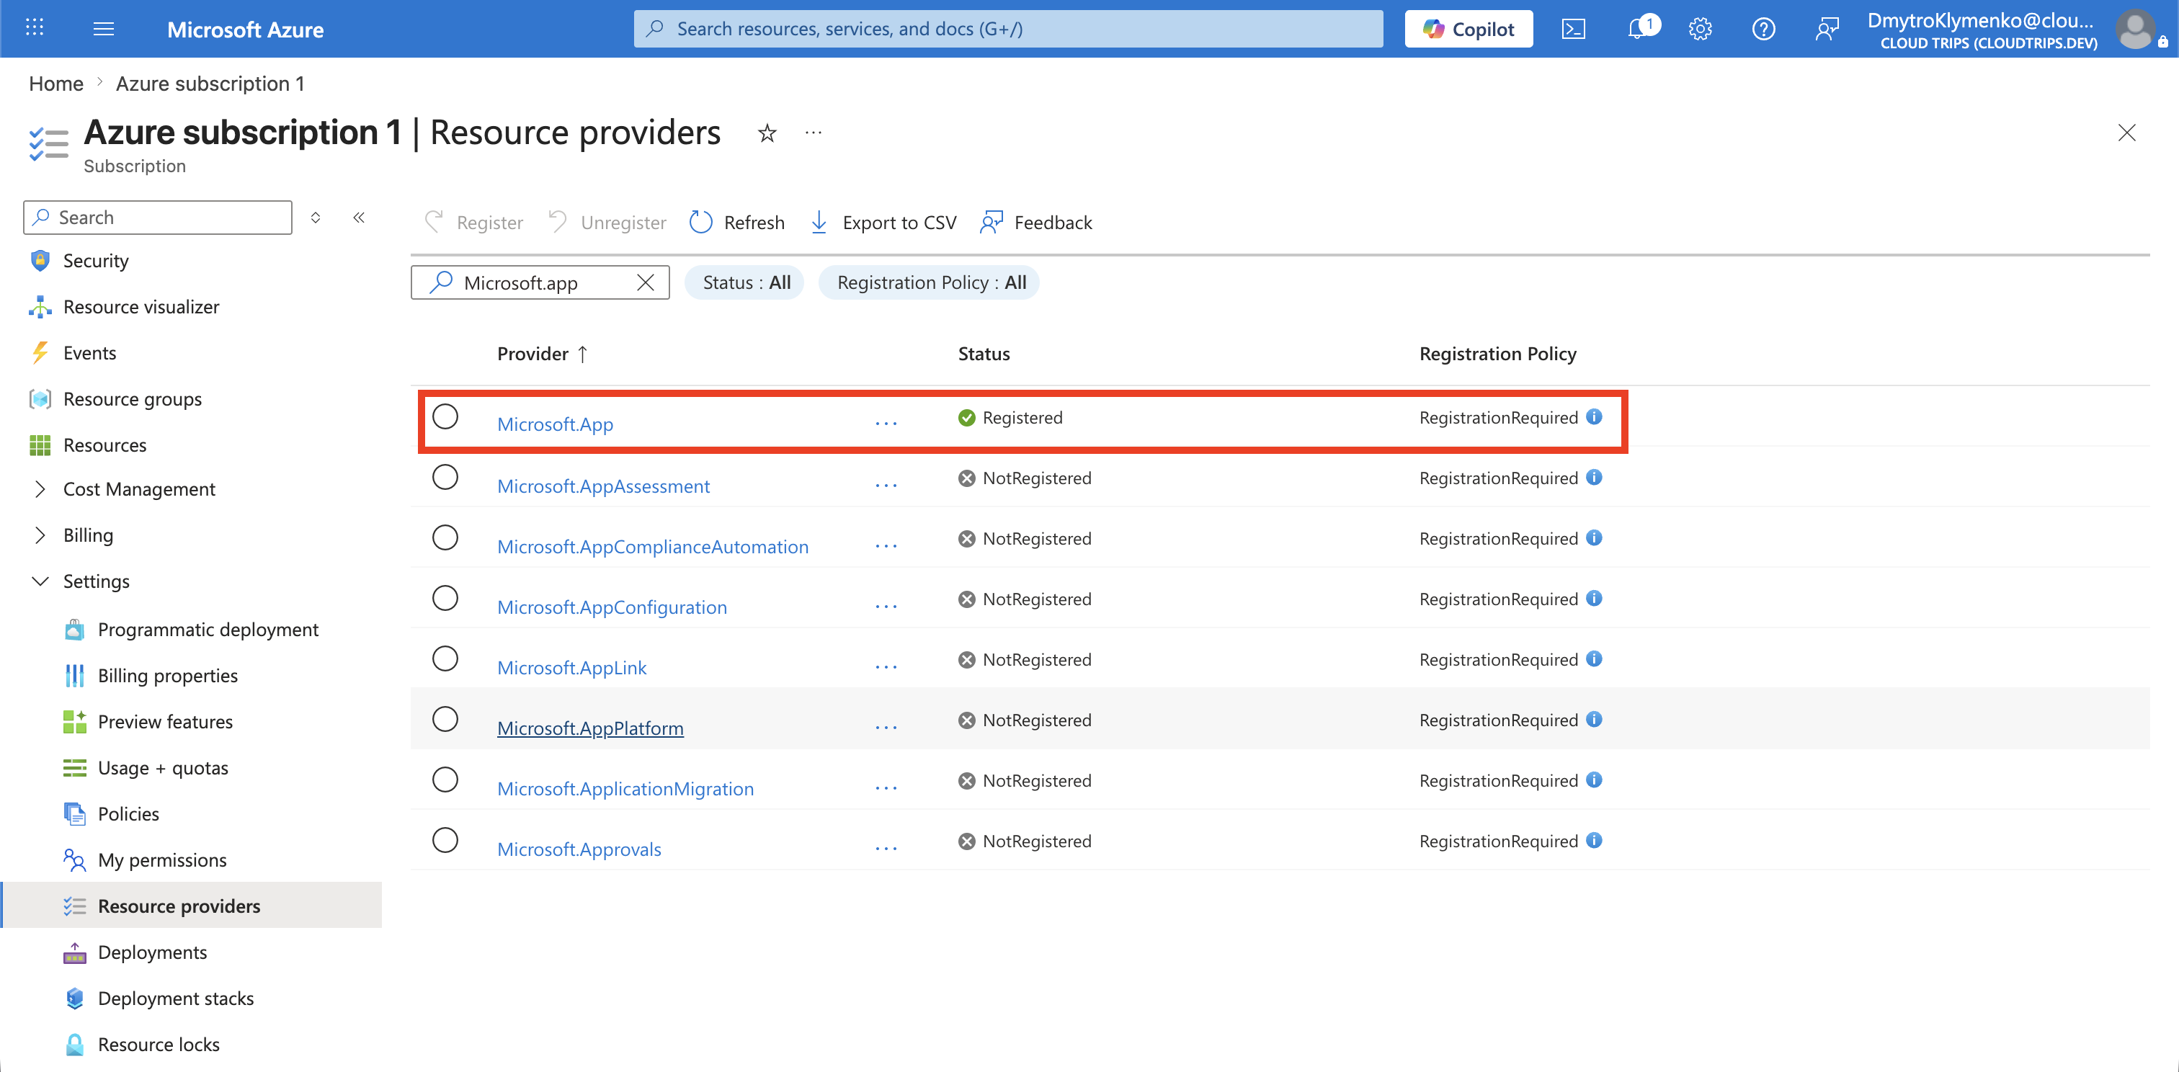
Task: Toggle expand/collapse all sidebar groups
Action: (x=316, y=218)
